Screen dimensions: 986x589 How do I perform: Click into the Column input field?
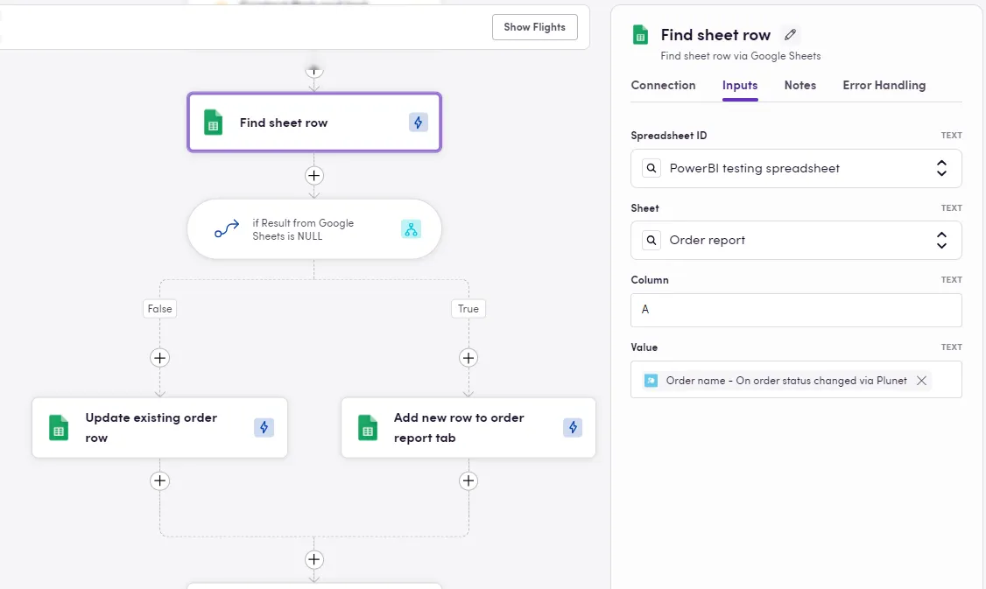tap(795, 310)
